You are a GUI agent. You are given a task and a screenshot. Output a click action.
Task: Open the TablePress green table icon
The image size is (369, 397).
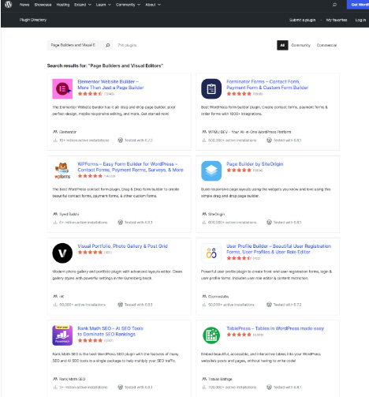211,335
